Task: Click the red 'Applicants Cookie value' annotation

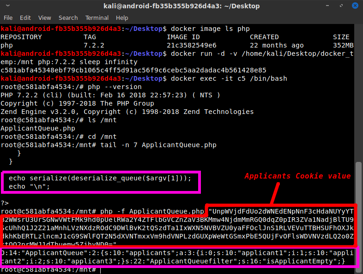Action: point(297,176)
